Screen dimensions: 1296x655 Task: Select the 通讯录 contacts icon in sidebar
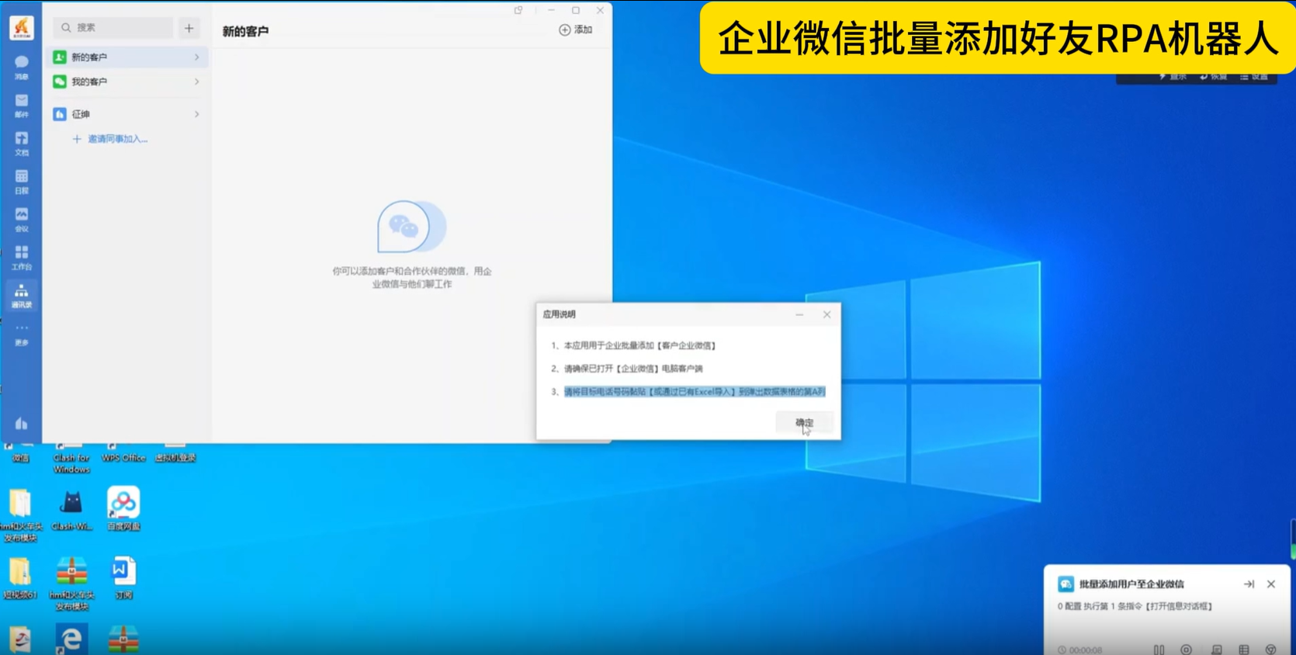pos(22,295)
